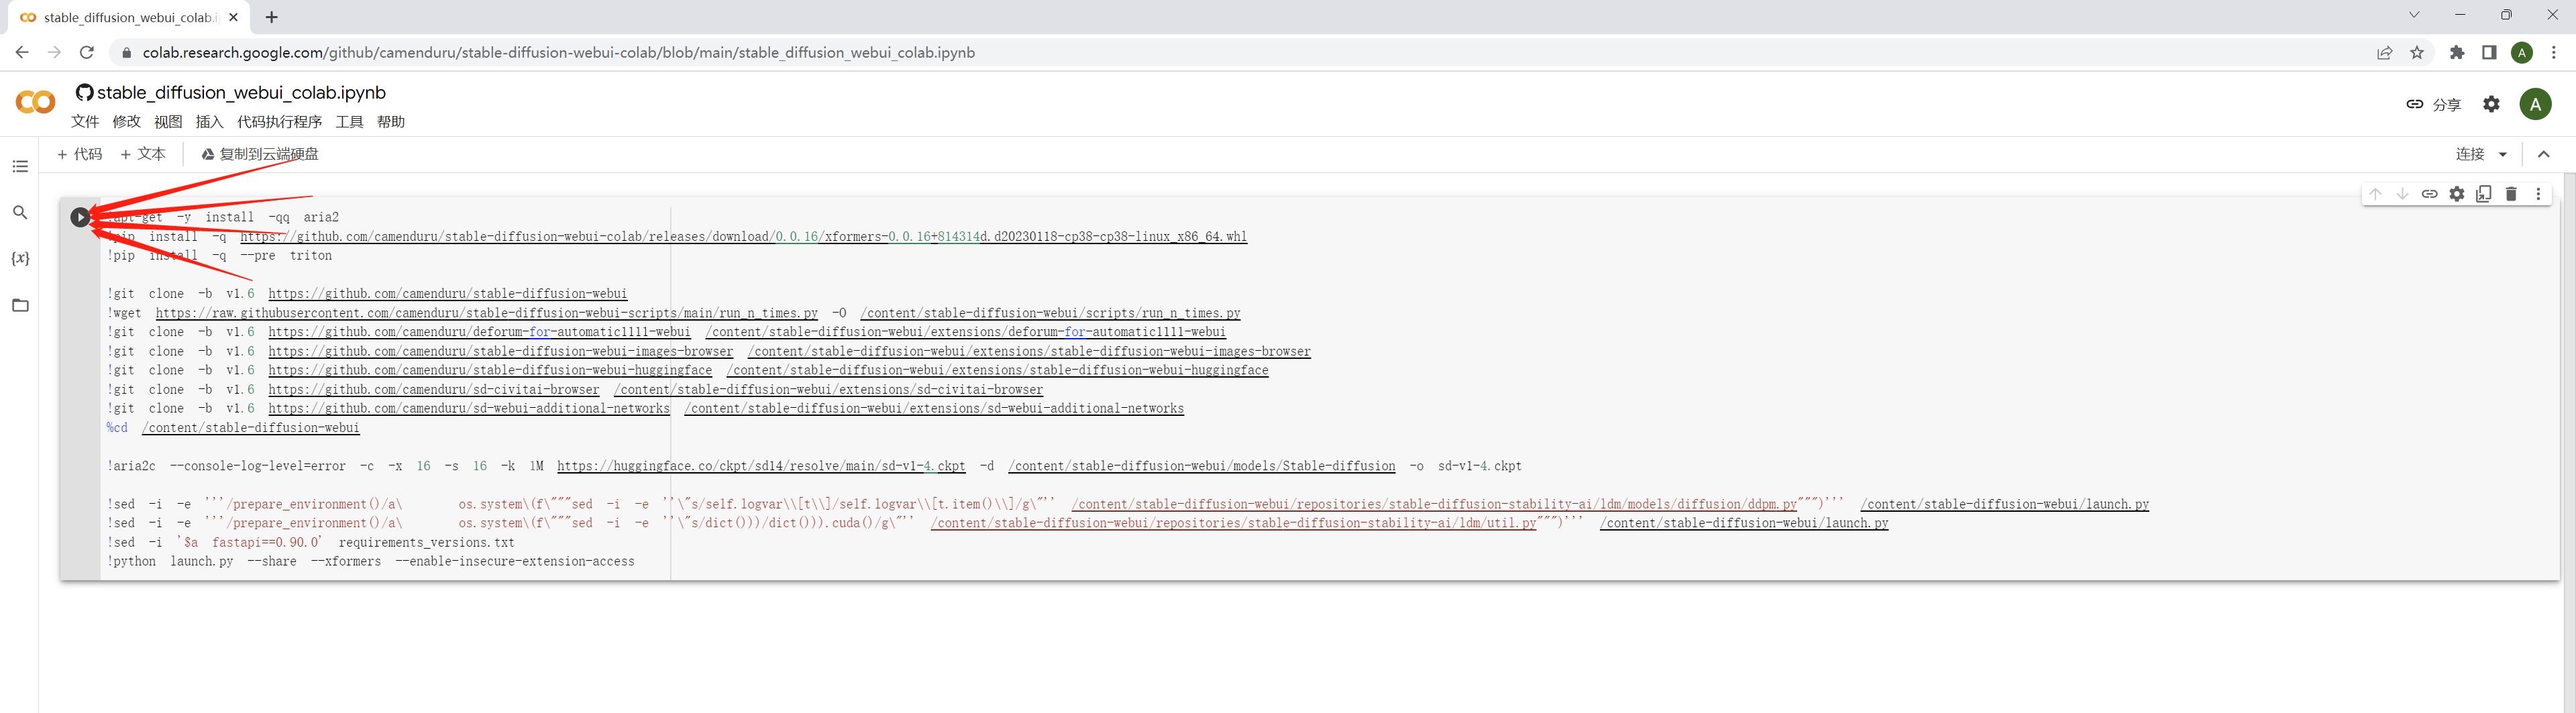Connect to a runtime via 连接
Screen dimensions: 2576x713
[2470, 154]
